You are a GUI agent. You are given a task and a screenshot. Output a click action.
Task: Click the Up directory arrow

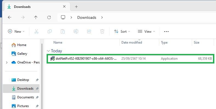pos(36,17)
